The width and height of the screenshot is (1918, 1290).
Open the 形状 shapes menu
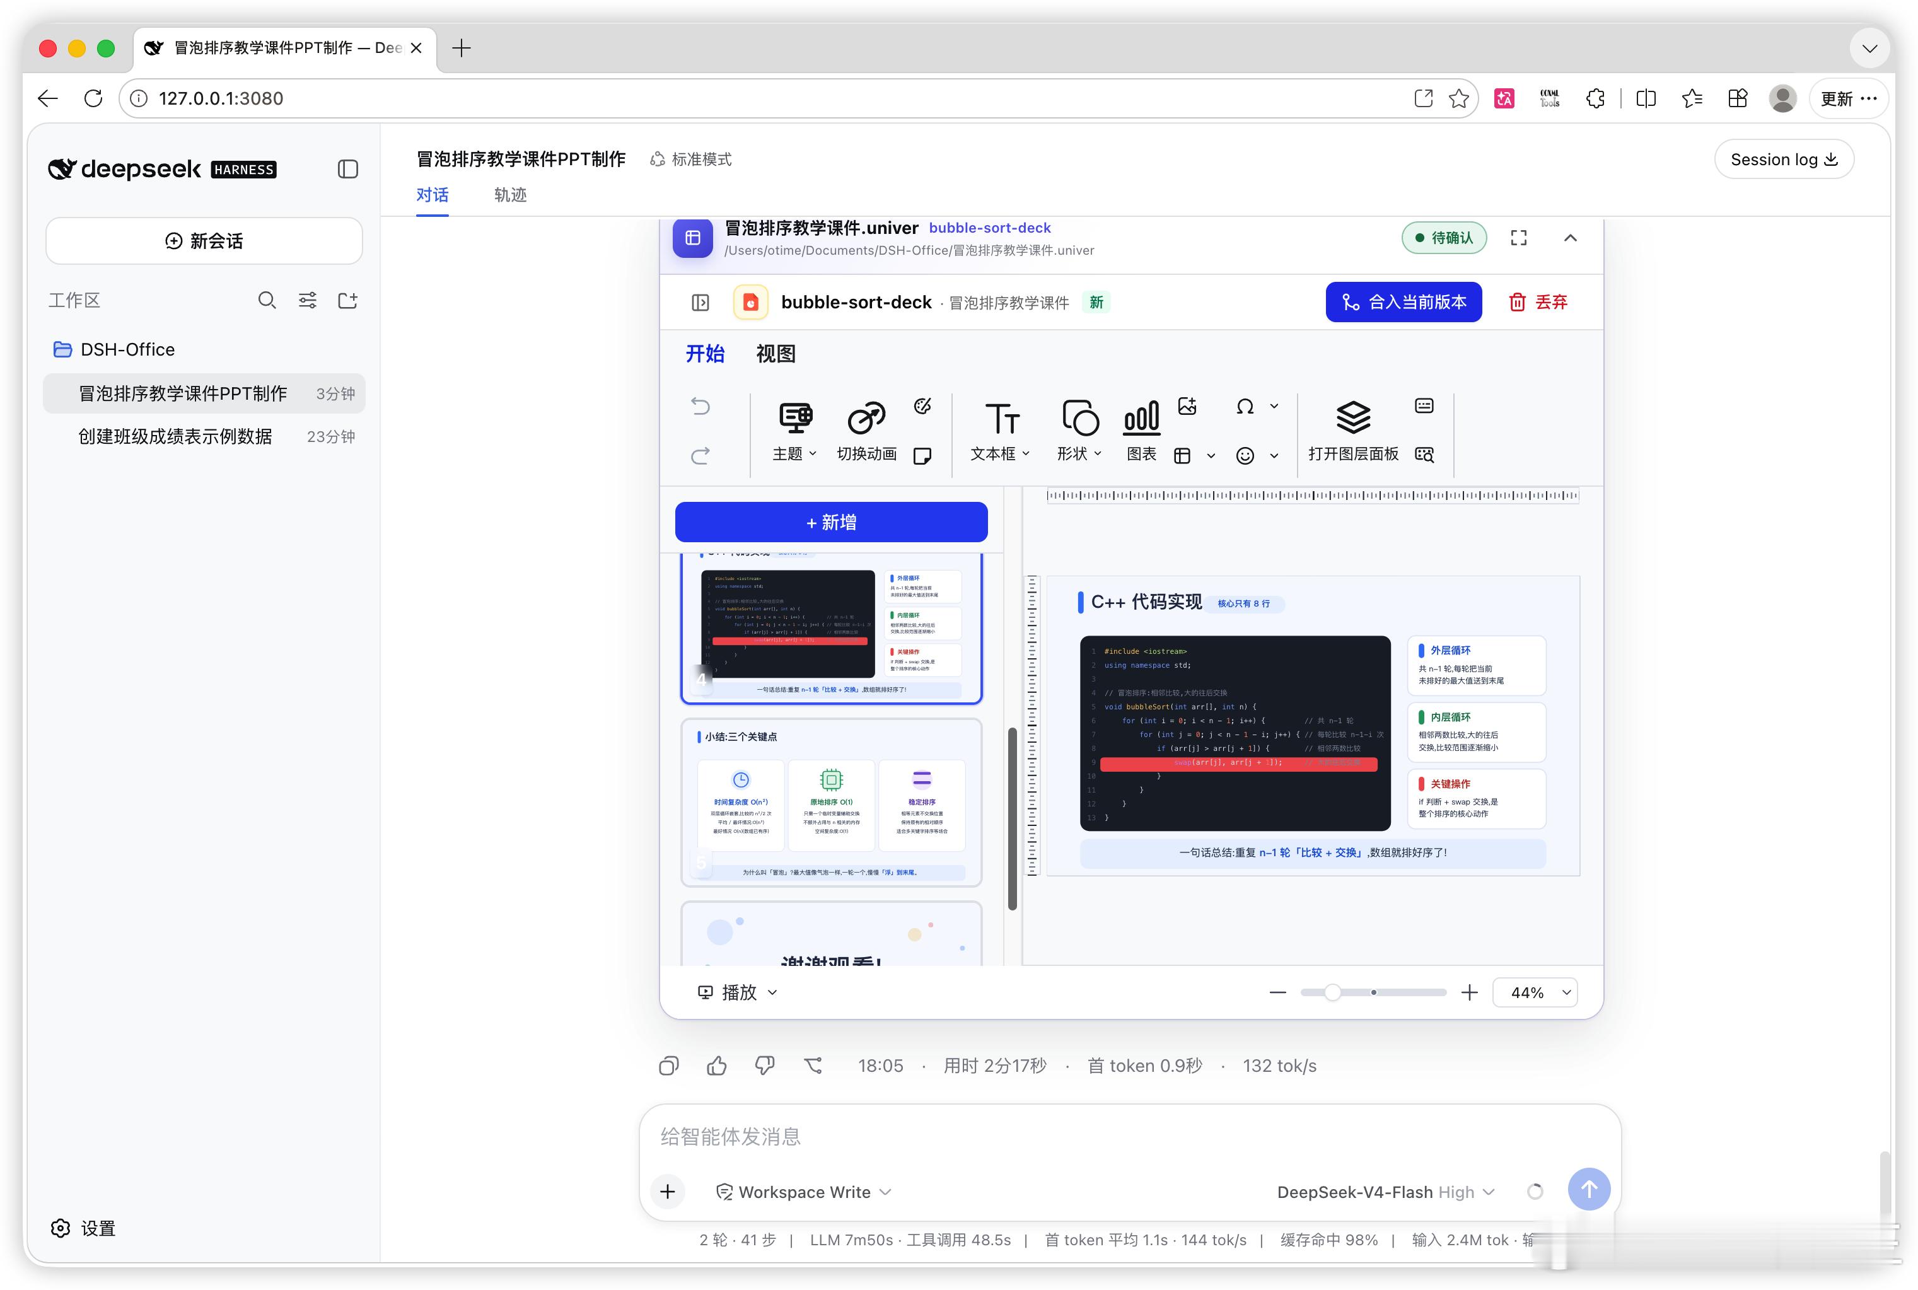[1079, 431]
